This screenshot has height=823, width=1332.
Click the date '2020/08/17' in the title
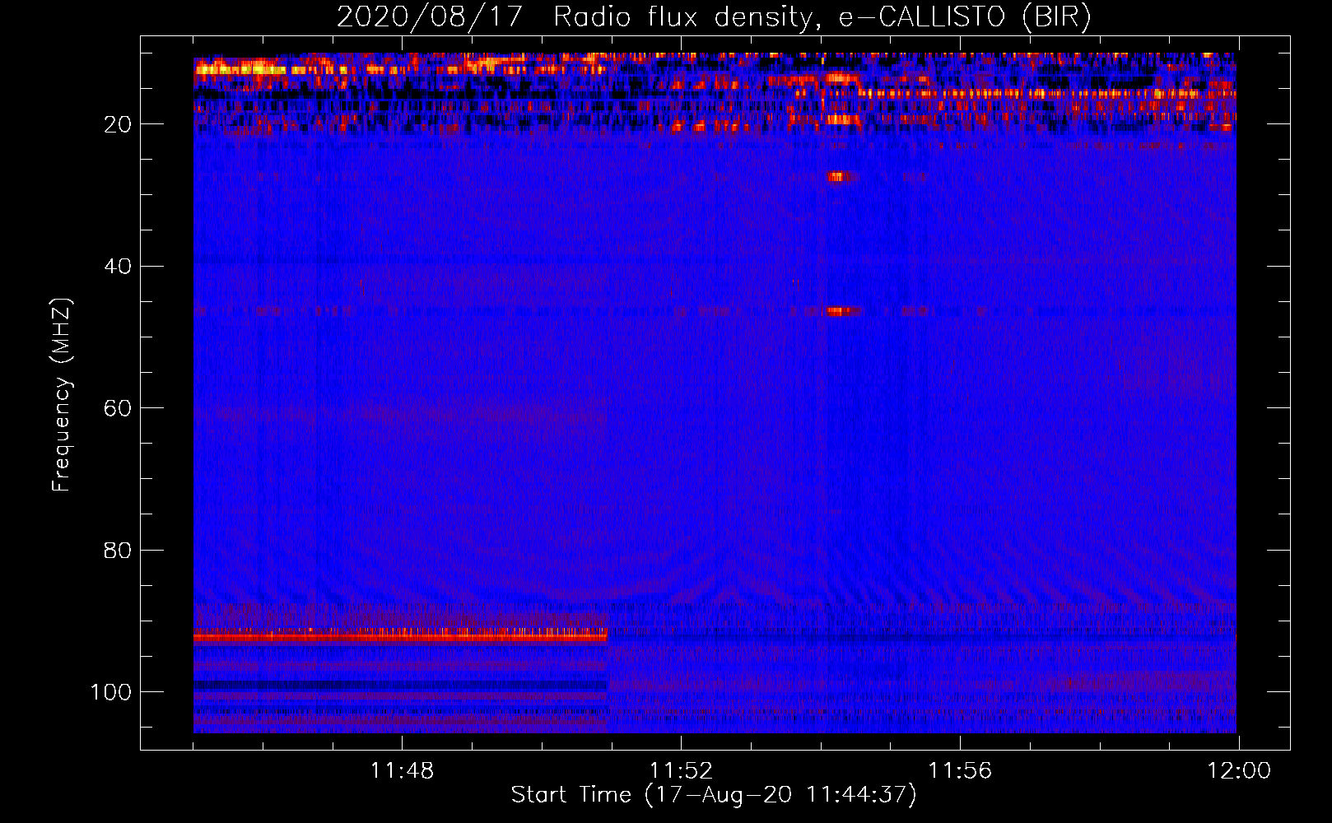(430, 17)
